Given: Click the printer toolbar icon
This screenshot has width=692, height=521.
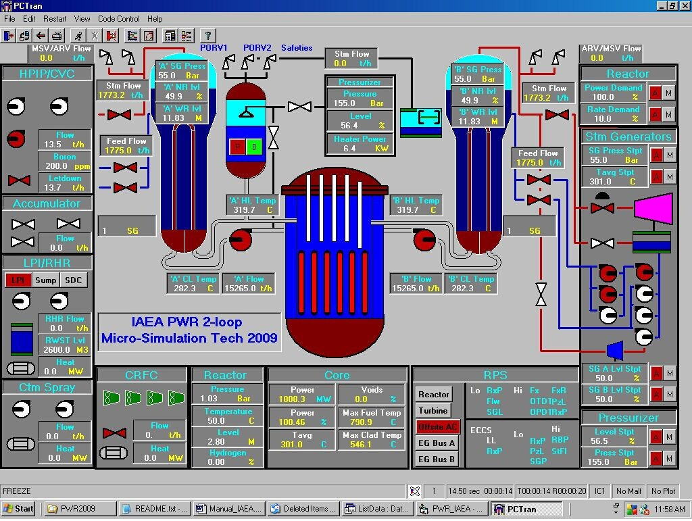Looking at the screenshot, I should [58, 36].
